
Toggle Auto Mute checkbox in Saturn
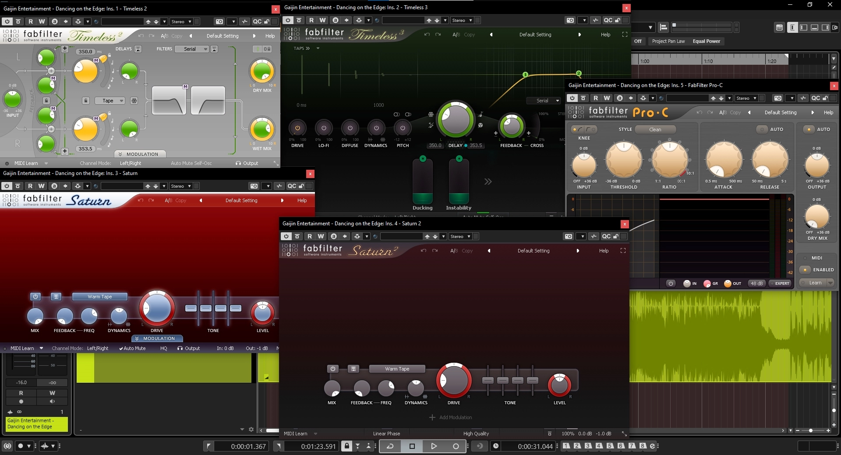132,348
